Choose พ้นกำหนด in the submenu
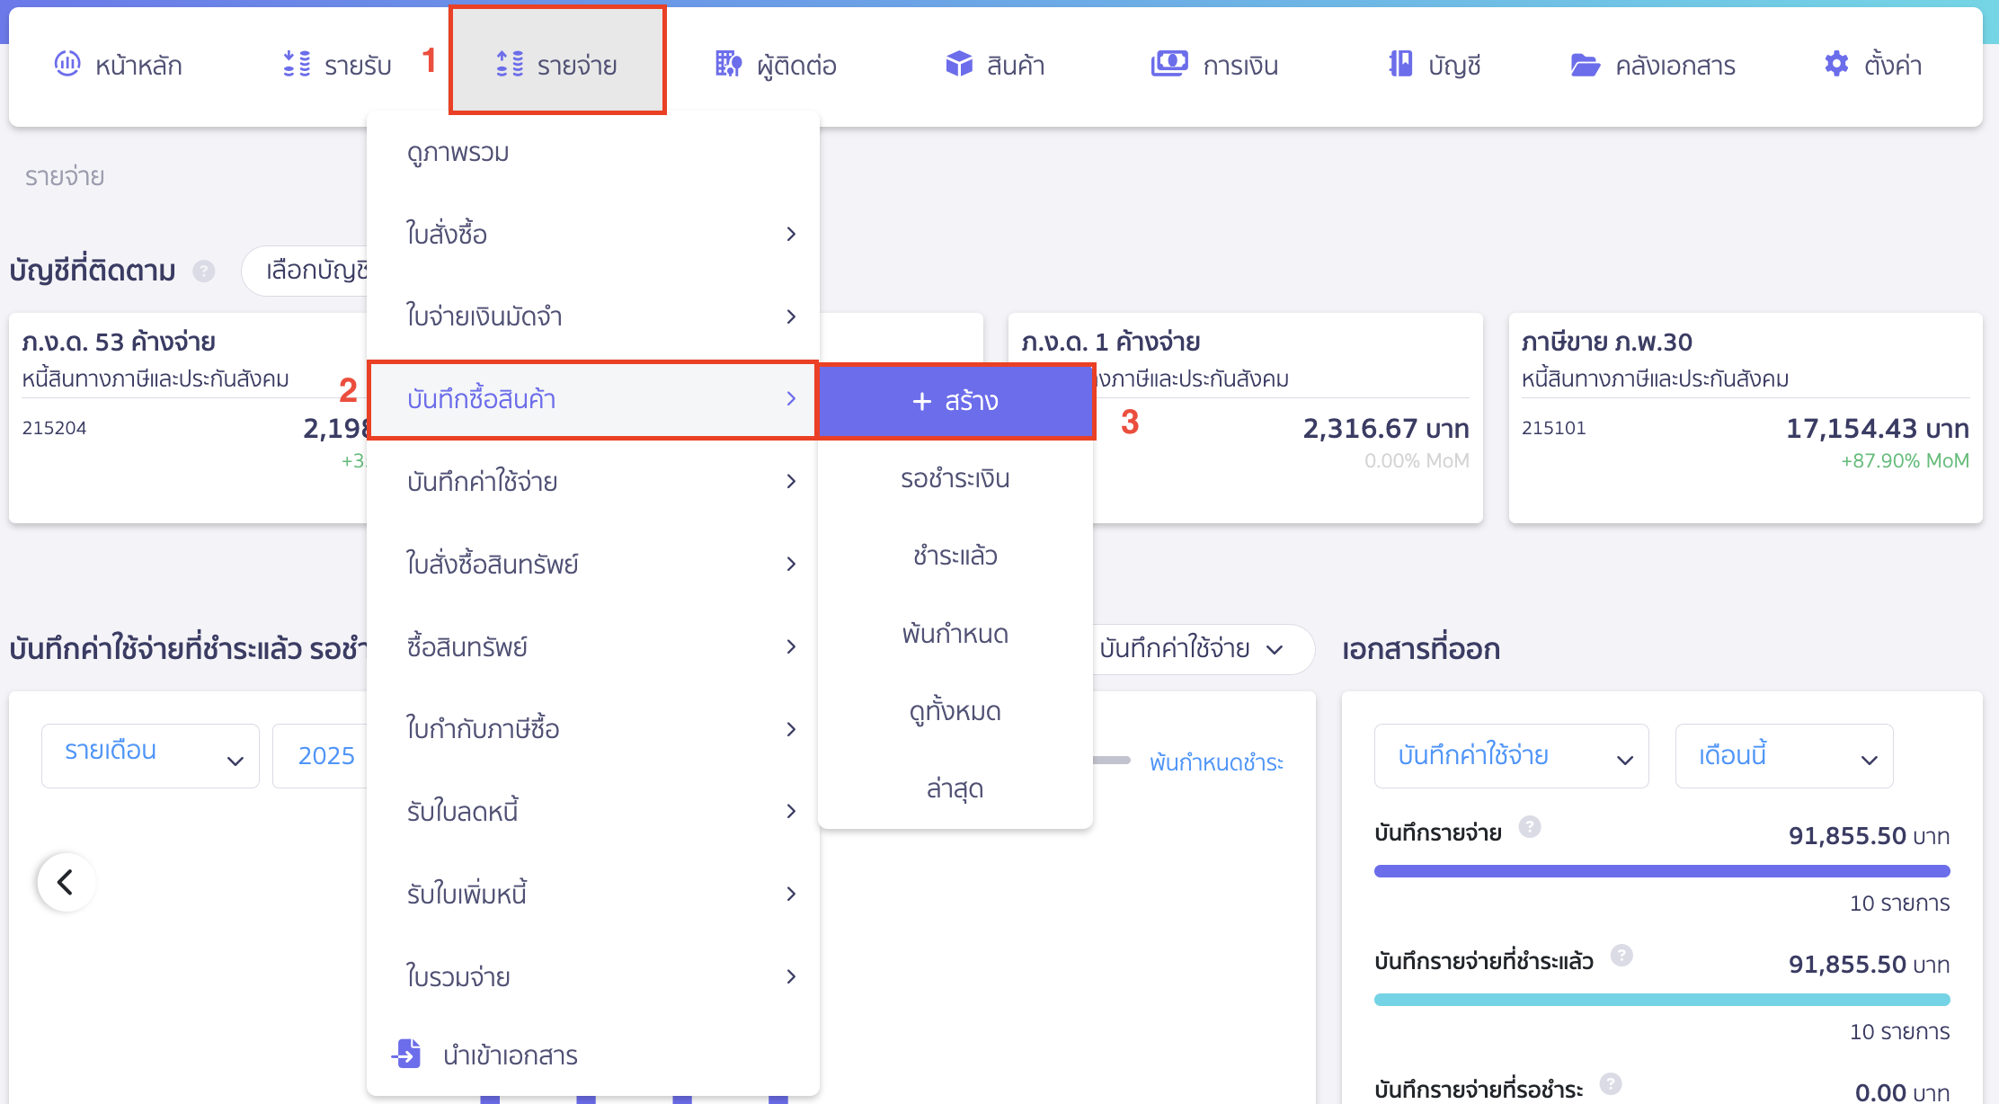1999x1104 pixels. tap(955, 634)
